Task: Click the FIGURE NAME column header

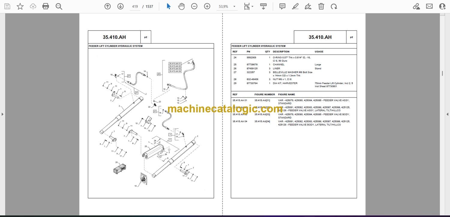Action: [x=286, y=94]
